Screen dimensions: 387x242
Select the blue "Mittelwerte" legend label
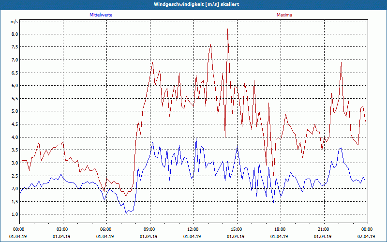point(101,15)
